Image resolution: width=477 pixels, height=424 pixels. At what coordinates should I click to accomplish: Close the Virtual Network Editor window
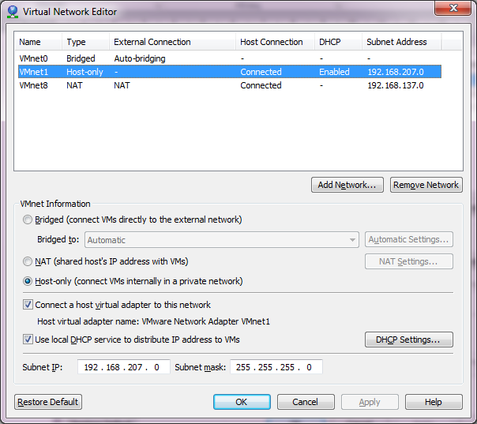pos(453,8)
